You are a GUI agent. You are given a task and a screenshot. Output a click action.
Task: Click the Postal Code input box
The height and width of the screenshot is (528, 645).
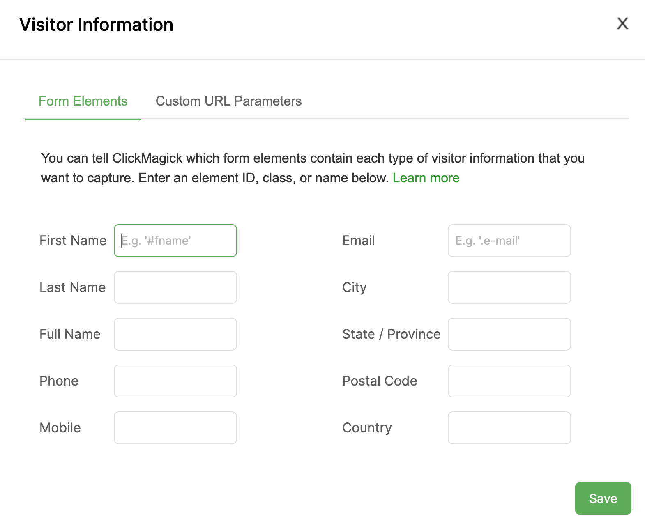(x=509, y=381)
